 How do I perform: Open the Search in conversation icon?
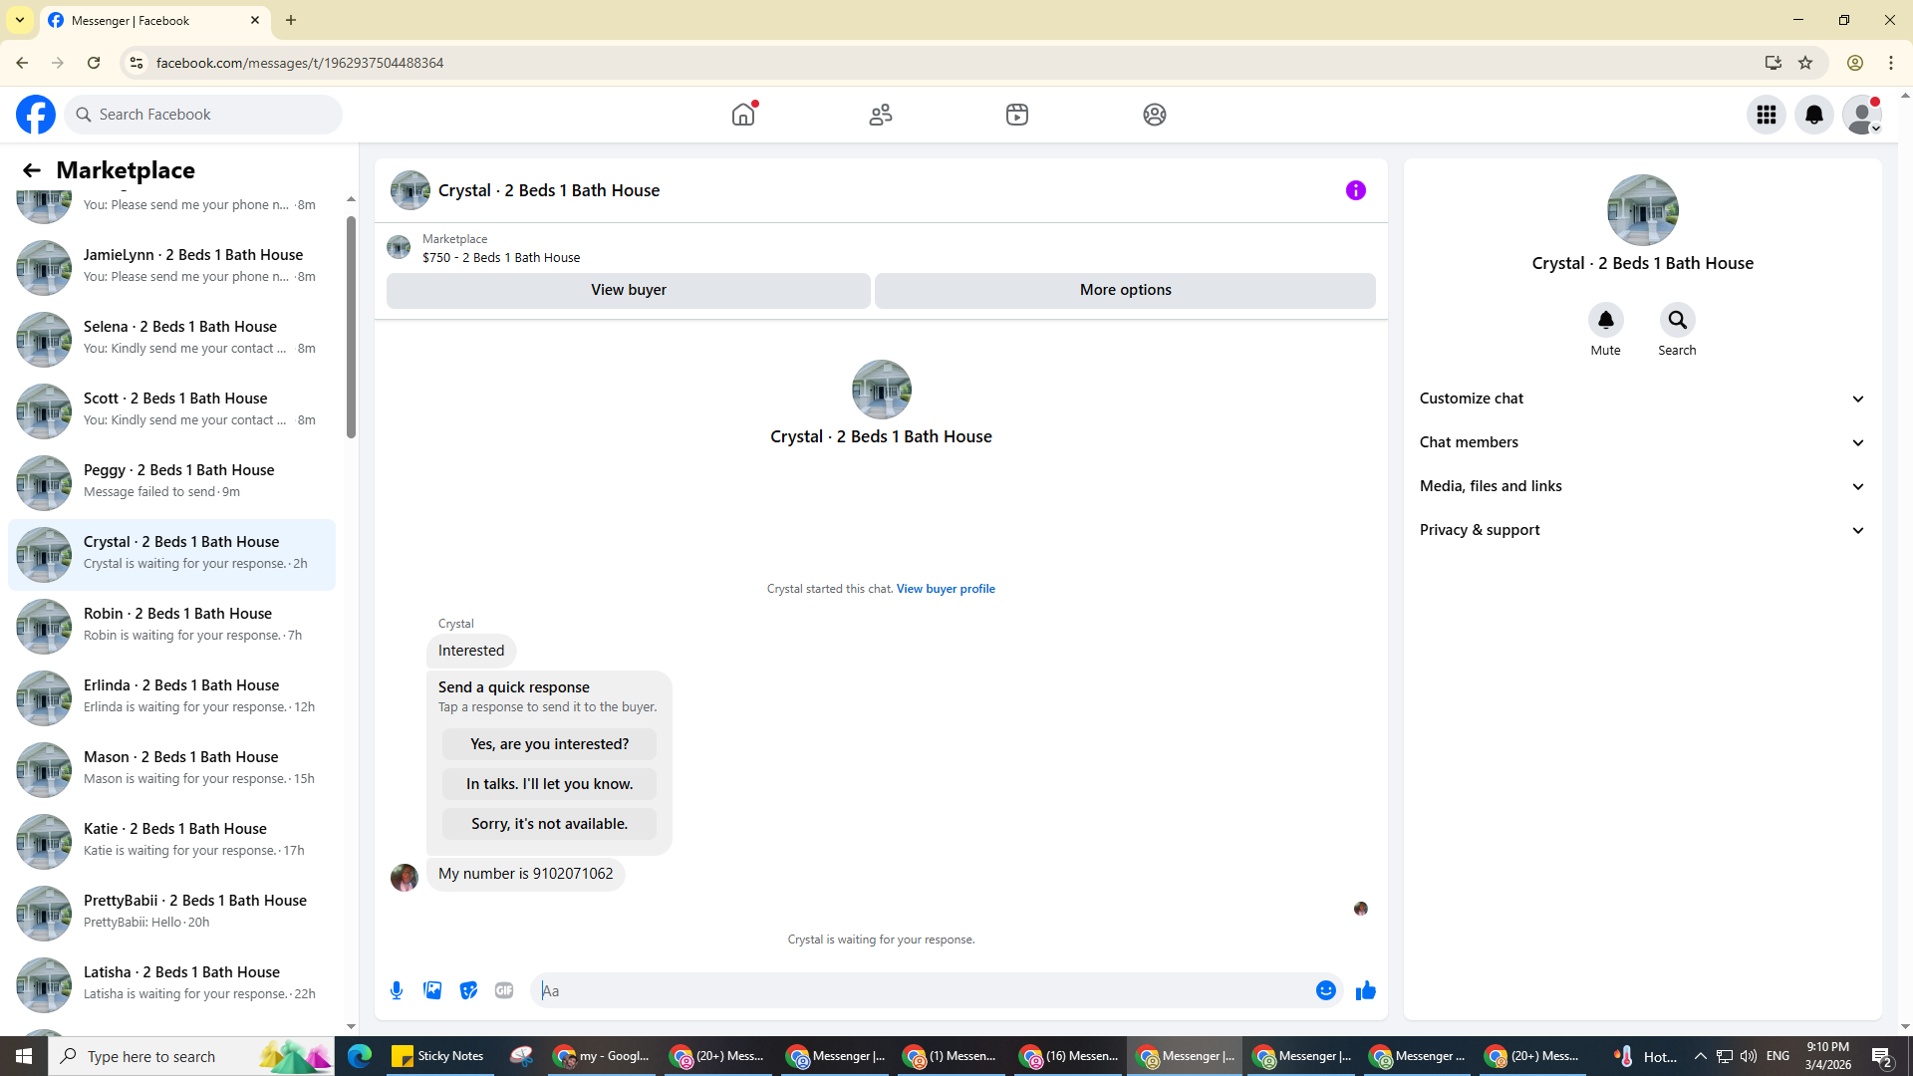1677,320
